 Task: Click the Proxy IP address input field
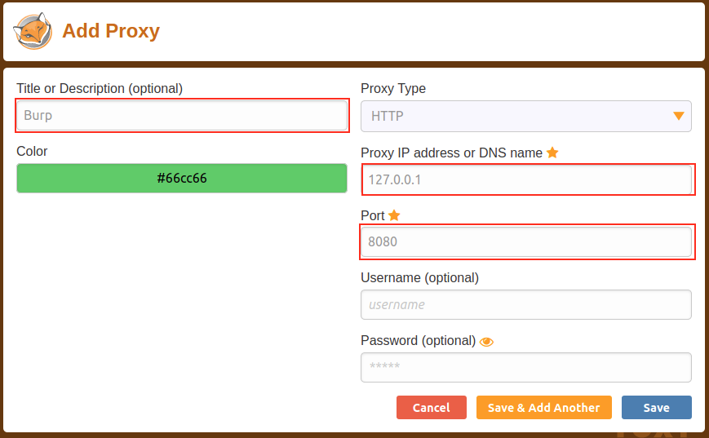point(526,179)
